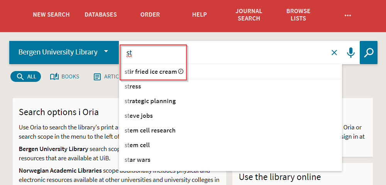Open the Order menu item
Screen dimensions: 386x185
point(150,15)
